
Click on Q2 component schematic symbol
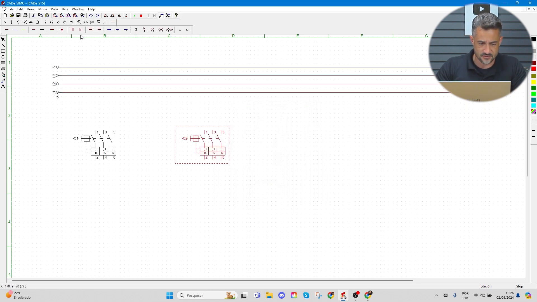click(203, 144)
